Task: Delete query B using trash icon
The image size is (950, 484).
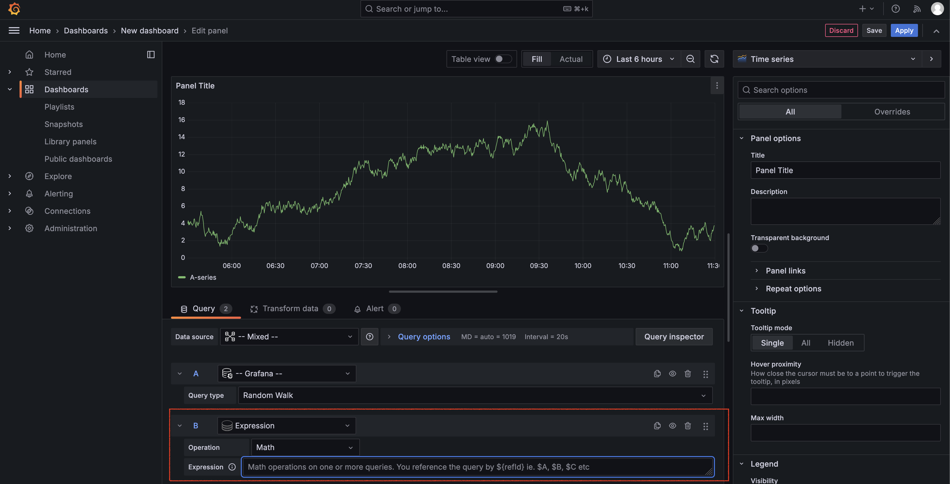Action: 688,426
